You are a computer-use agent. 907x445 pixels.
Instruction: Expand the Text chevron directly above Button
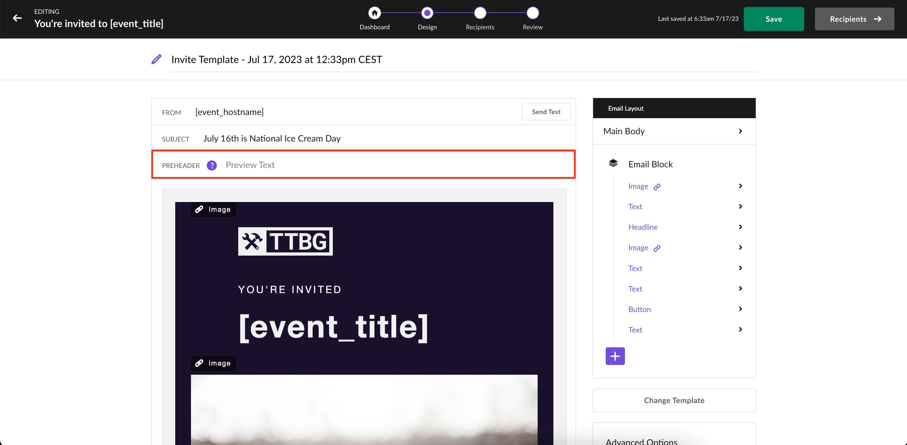click(x=741, y=288)
